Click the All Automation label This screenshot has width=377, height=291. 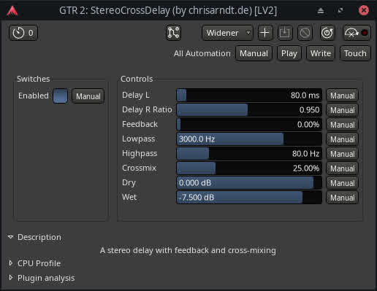coord(202,53)
